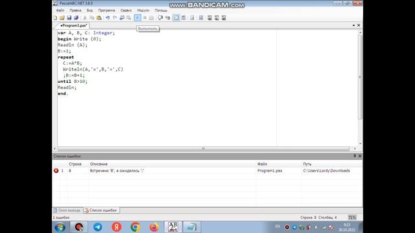Click the editor vertical scrollbar down arrow

360,144
